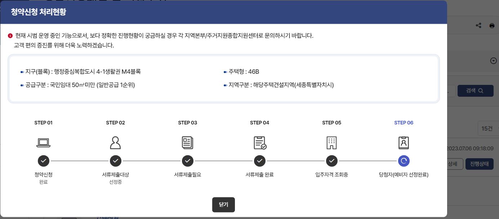Click the clipboard-person icon under STEP 06
499x219 pixels.
[404, 142]
